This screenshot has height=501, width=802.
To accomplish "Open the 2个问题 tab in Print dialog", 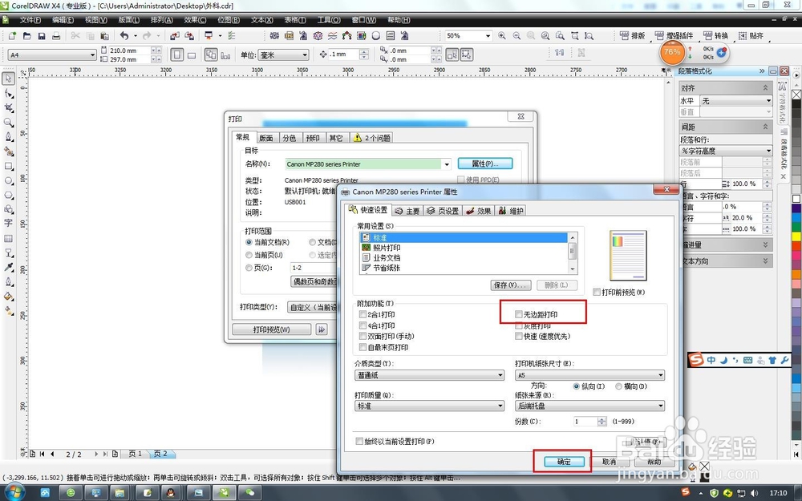I will 372,138.
